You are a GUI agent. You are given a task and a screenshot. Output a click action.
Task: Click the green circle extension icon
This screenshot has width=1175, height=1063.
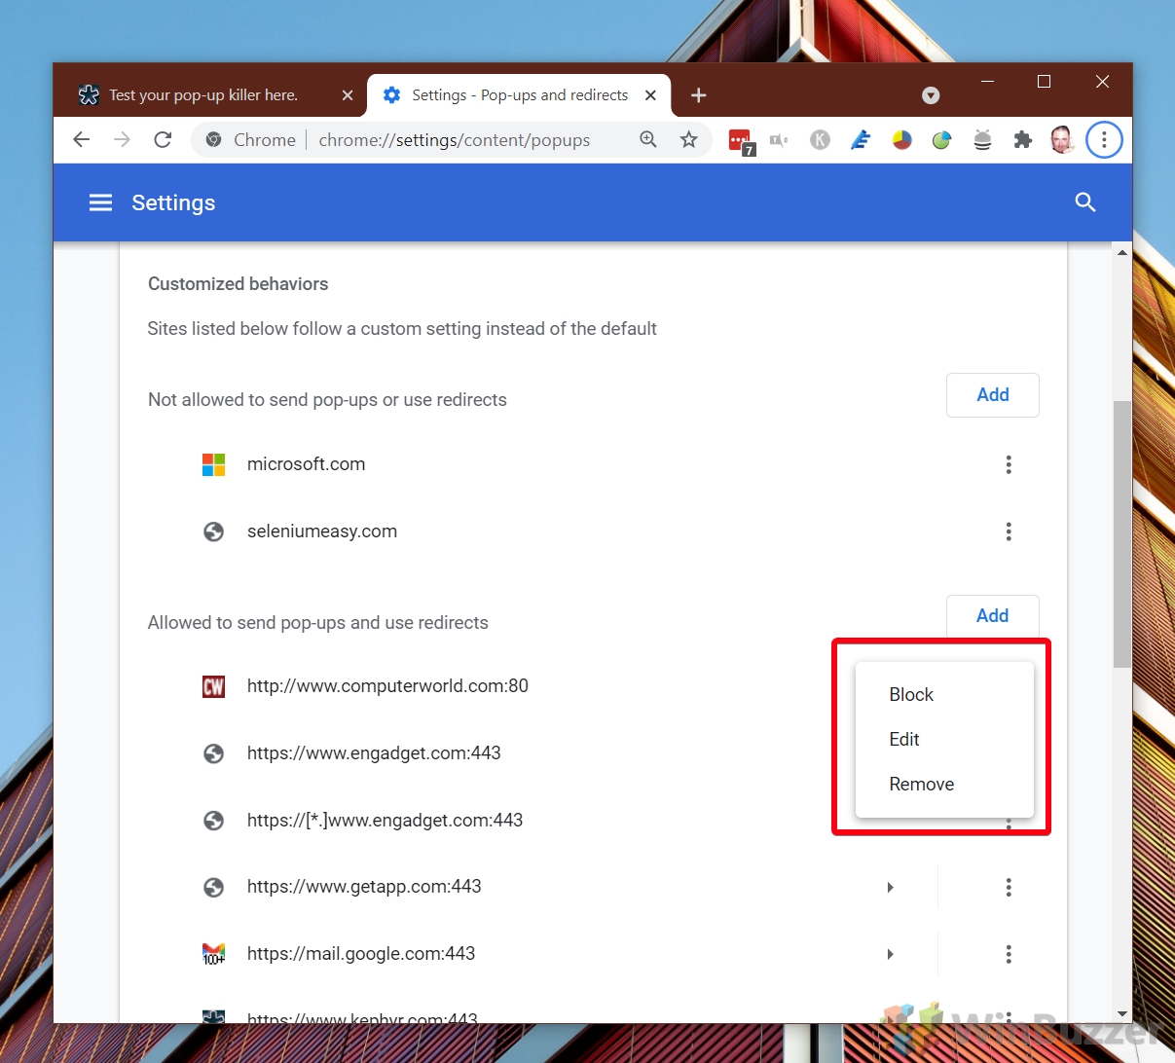tap(941, 140)
